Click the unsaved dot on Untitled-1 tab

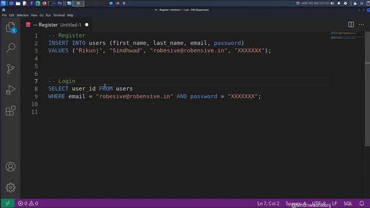pyautogui.click(x=87, y=25)
